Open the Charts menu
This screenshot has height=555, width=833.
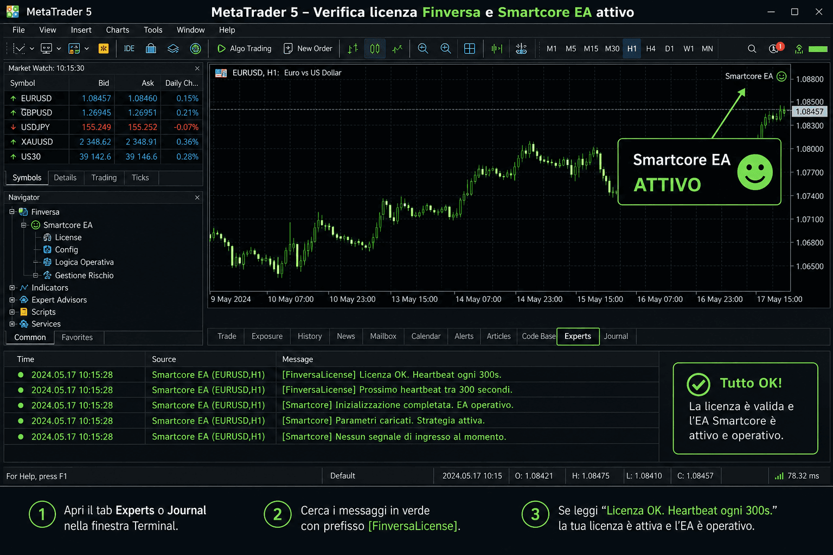(x=117, y=30)
